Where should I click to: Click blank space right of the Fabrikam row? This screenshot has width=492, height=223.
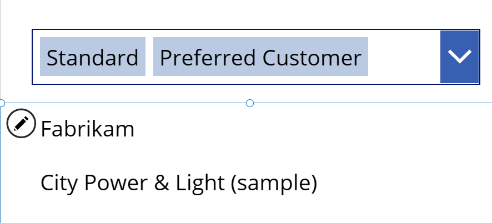coord(314,129)
